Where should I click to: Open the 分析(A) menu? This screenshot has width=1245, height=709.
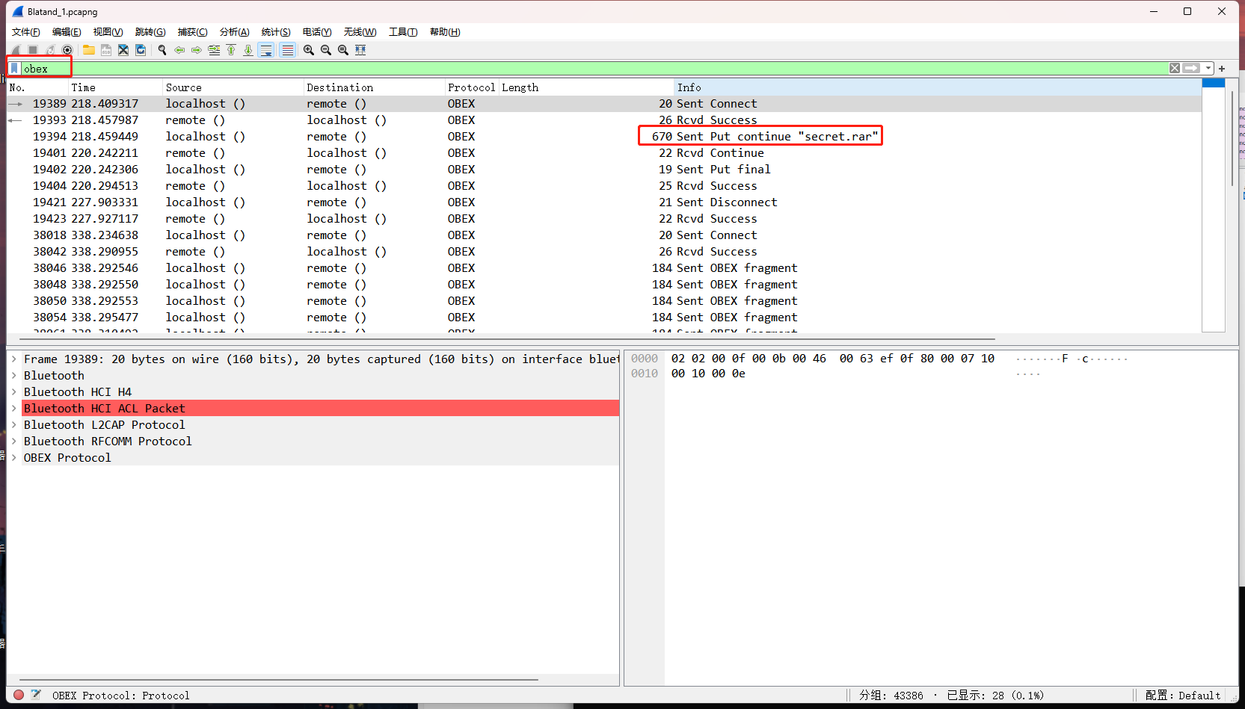pyautogui.click(x=234, y=32)
